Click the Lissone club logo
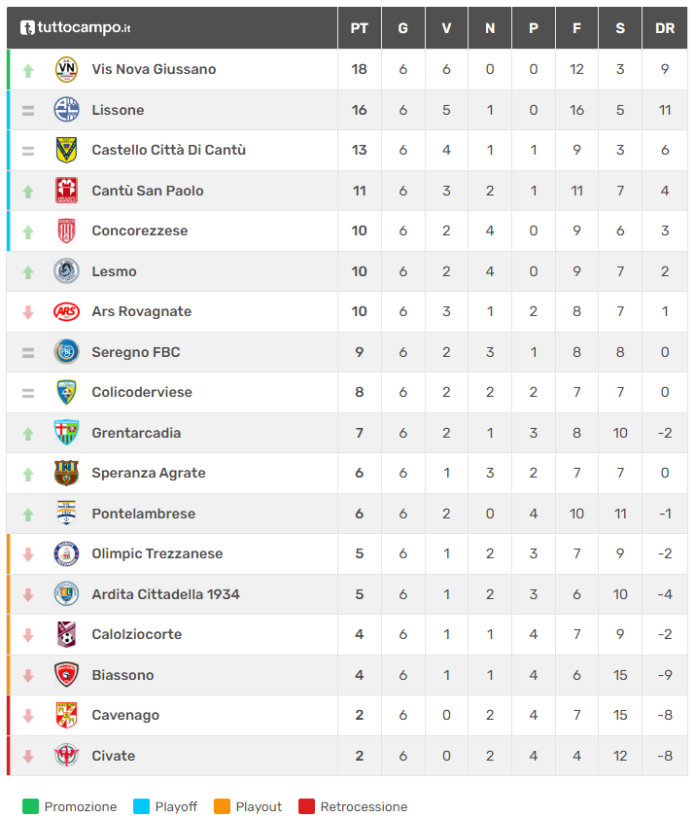Screen dimensions: 696x818 tap(66, 110)
